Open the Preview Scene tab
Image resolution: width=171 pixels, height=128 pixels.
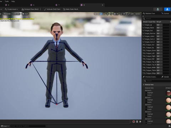click(x=150, y=77)
